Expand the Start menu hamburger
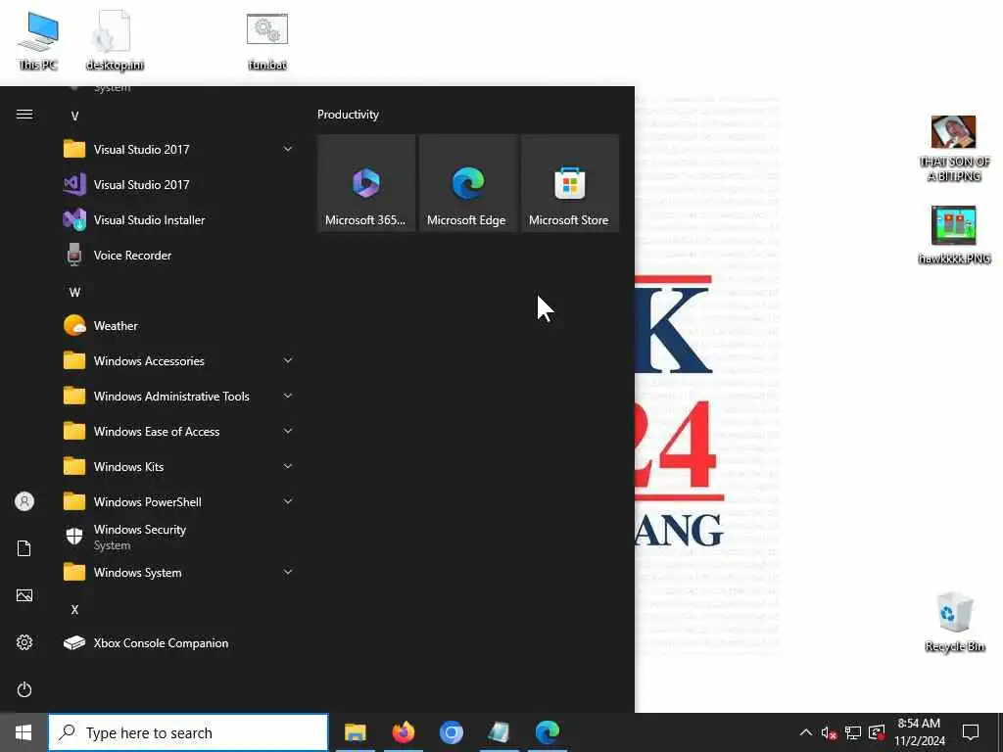 tap(24, 115)
